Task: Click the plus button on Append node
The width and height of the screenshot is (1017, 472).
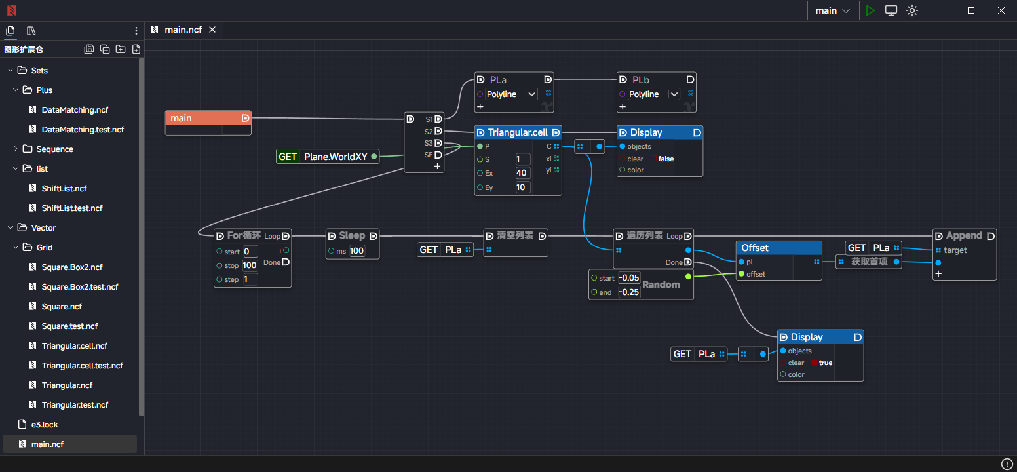Action: 938,273
